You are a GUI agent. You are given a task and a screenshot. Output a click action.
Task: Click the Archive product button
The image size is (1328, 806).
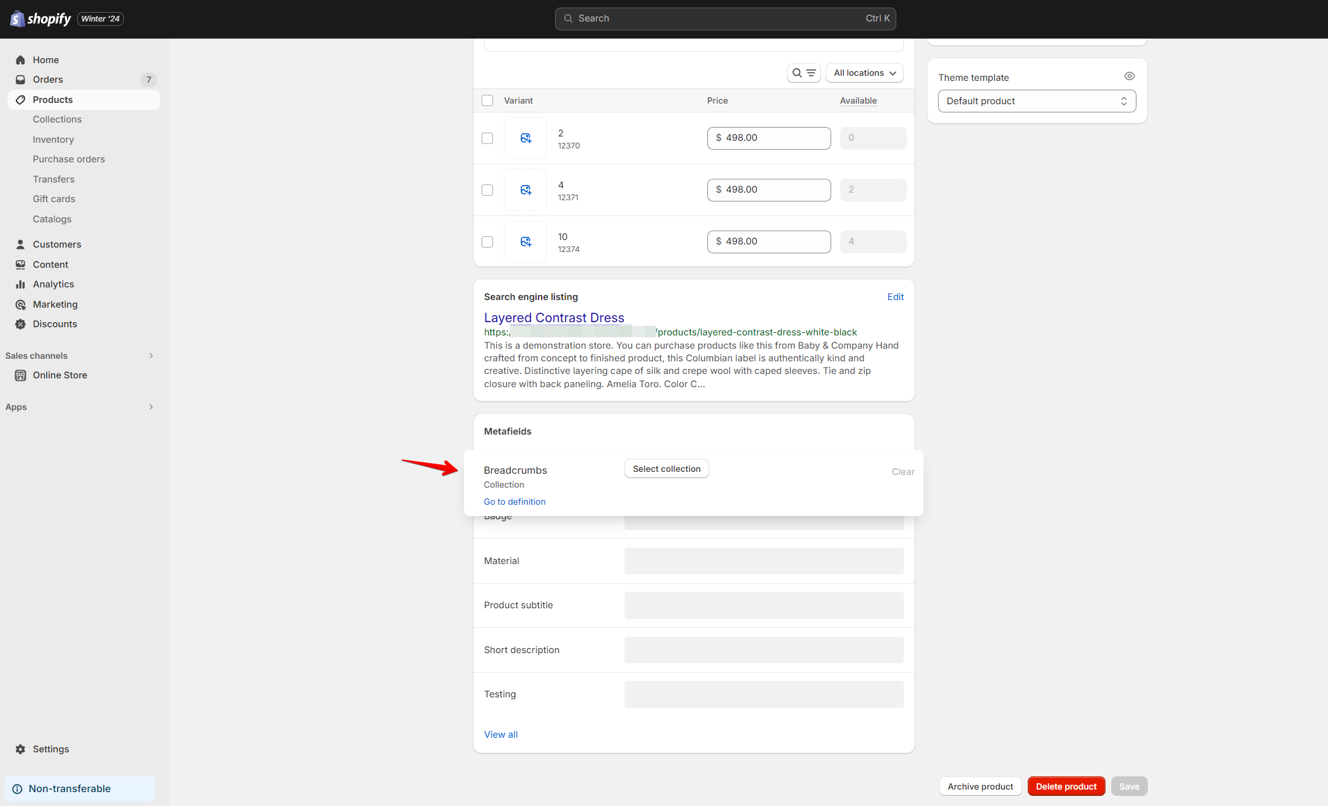click(x=980, y=786)
